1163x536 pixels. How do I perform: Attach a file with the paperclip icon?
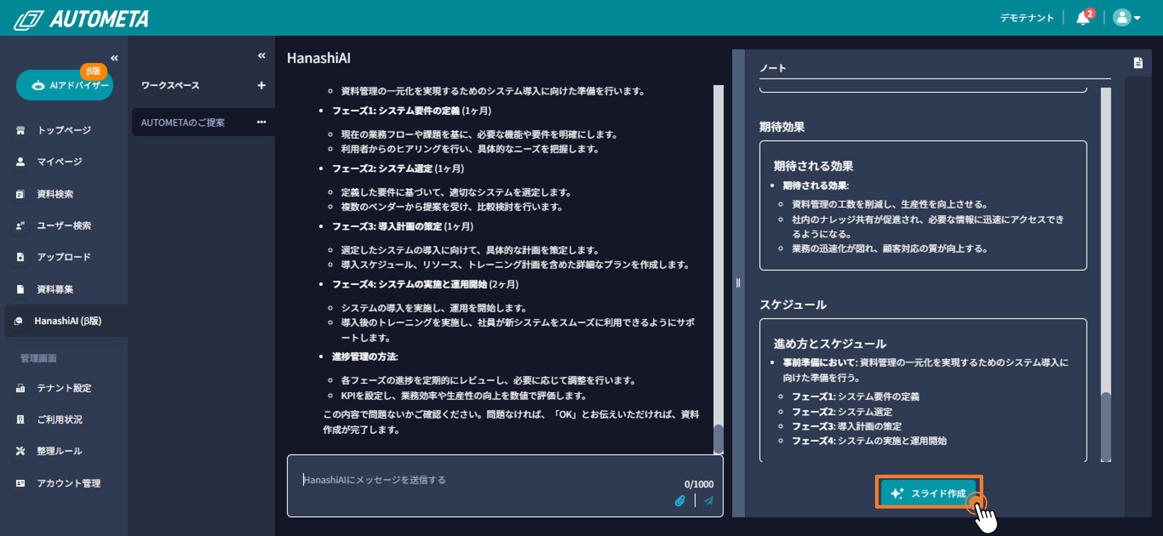click(x=680, y=500)
